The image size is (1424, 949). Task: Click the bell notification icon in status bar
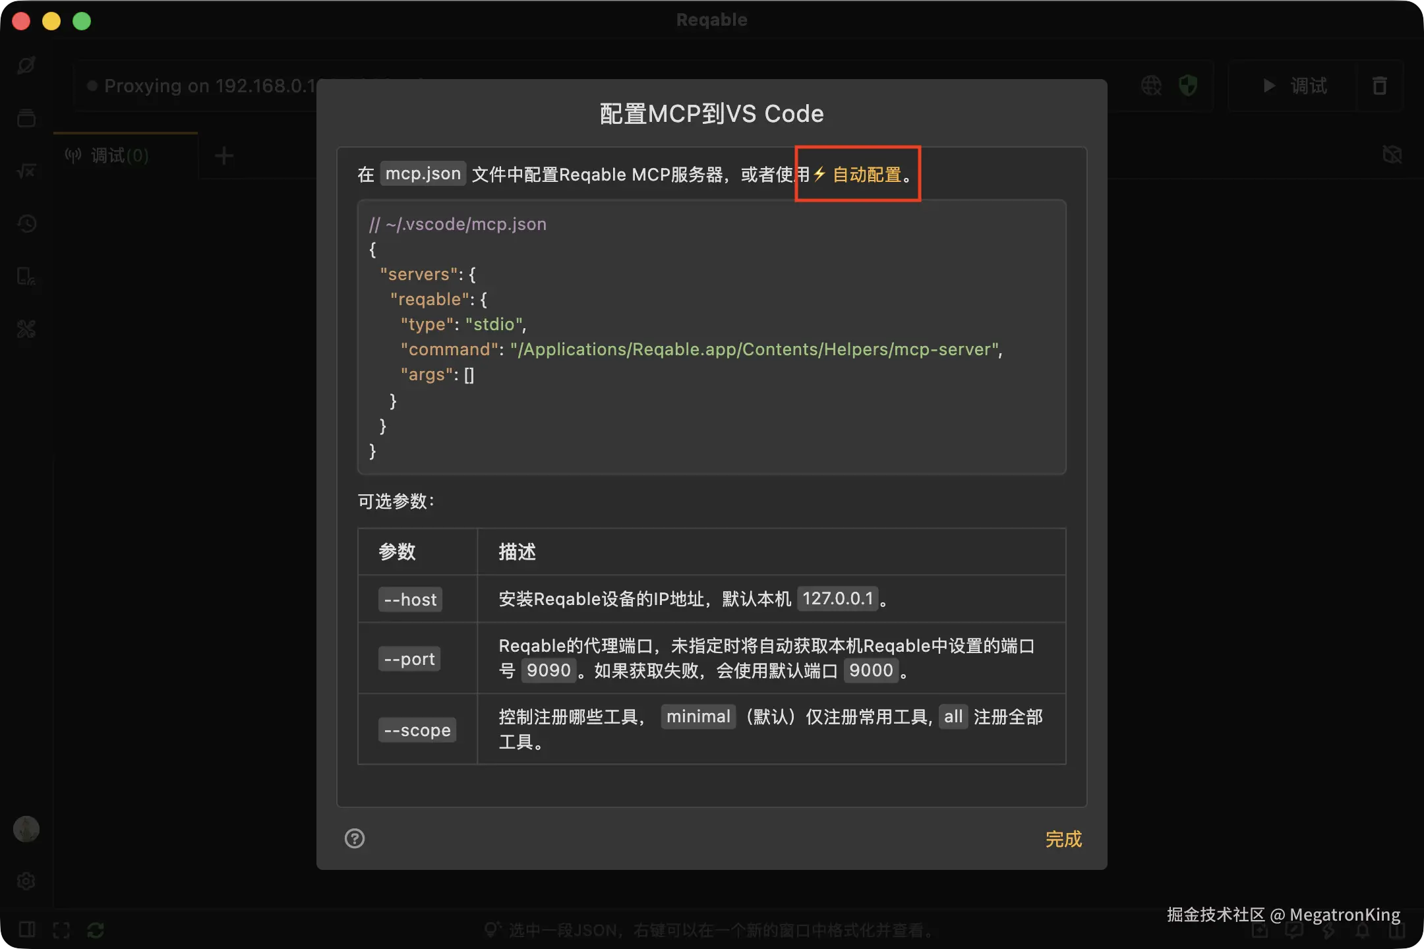click(1363, 930)
